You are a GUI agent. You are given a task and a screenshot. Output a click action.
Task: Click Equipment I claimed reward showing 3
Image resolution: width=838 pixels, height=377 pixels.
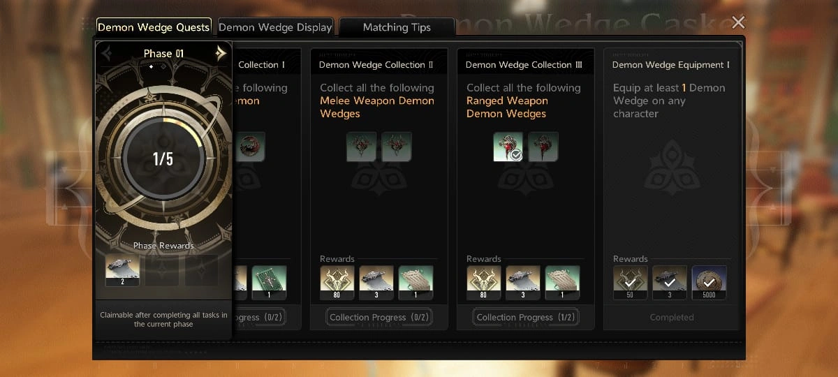(670, 283)
